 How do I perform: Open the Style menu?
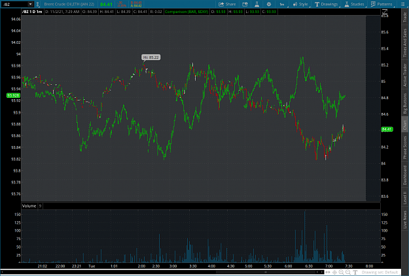click(300, 4)
